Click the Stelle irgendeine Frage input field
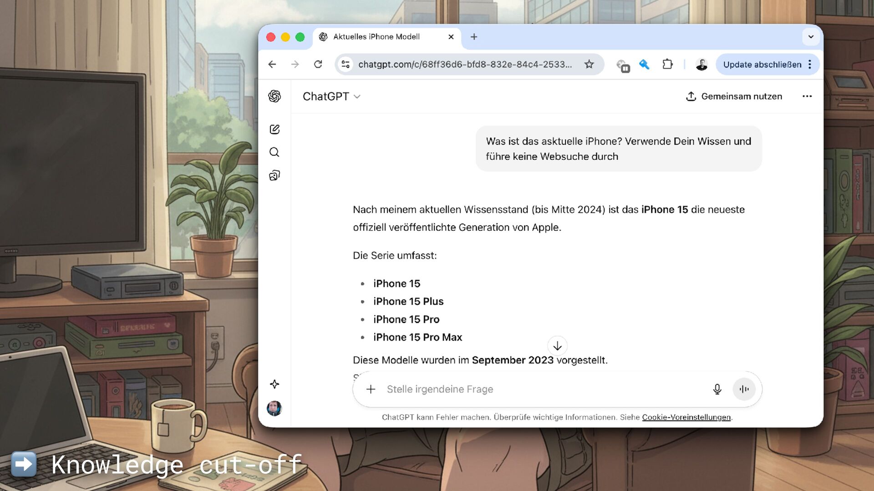This screenshot has height=491, width=874. 542,389
